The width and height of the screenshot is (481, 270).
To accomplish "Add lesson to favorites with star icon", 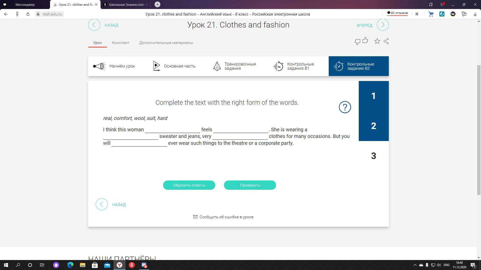I will click(x=377, y=41).
